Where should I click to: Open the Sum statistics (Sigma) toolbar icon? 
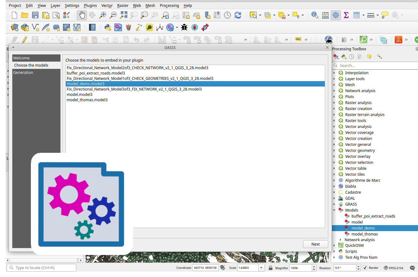346,15
